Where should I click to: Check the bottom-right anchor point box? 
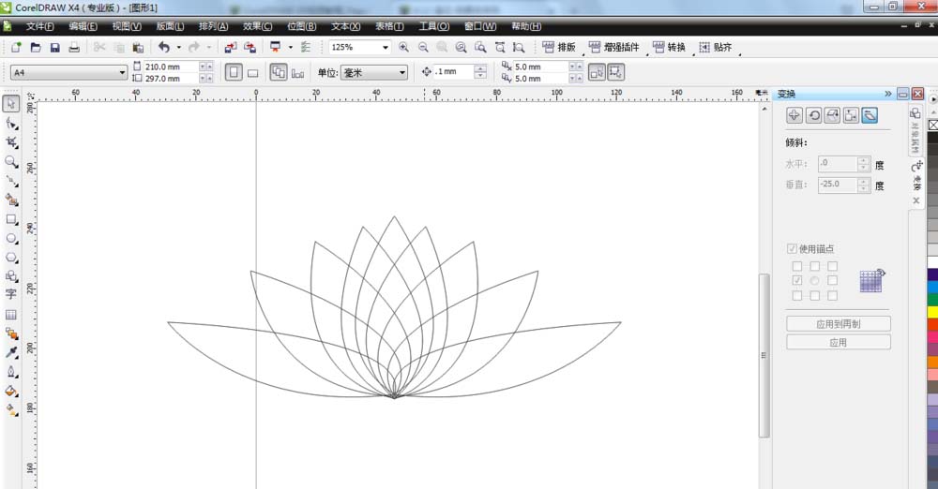pyautogui.click(x=832, y=295)
